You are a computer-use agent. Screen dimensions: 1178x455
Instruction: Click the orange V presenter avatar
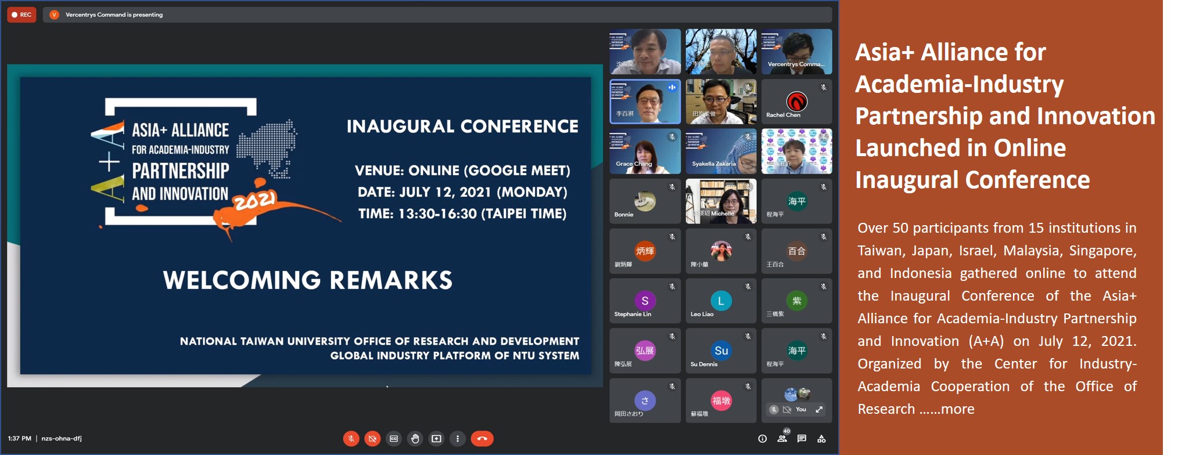(x=54, y=15)
